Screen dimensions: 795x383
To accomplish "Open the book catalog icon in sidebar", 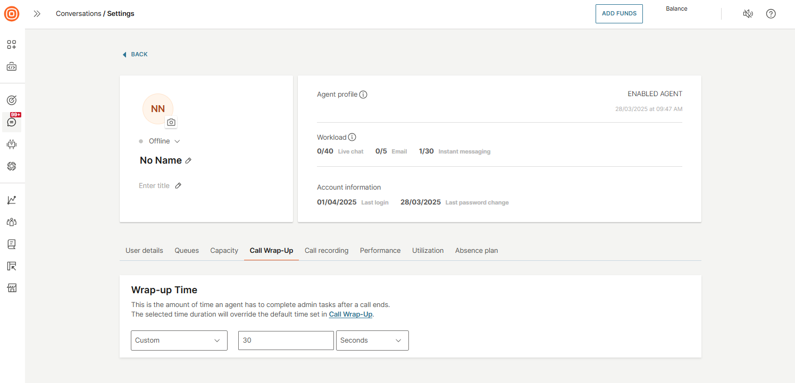I will click(12, 244).
